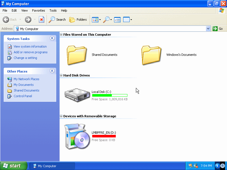The image size is (227, 170).
Task: Open the Help menu
Action: tap(64, 10)
